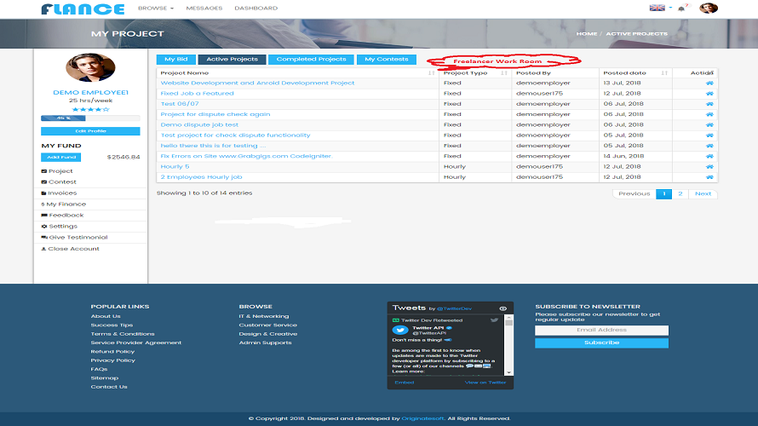Click the Subscribe button
Screen dimensions: 758x426
pyautogui.click(x=601, y=343)
